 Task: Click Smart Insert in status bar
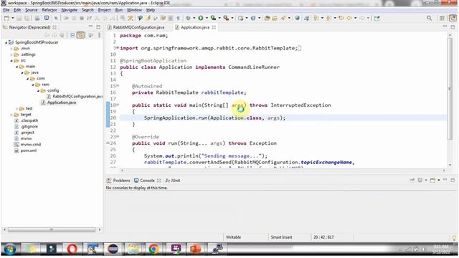pyautogui.click(x=281, y=237)
